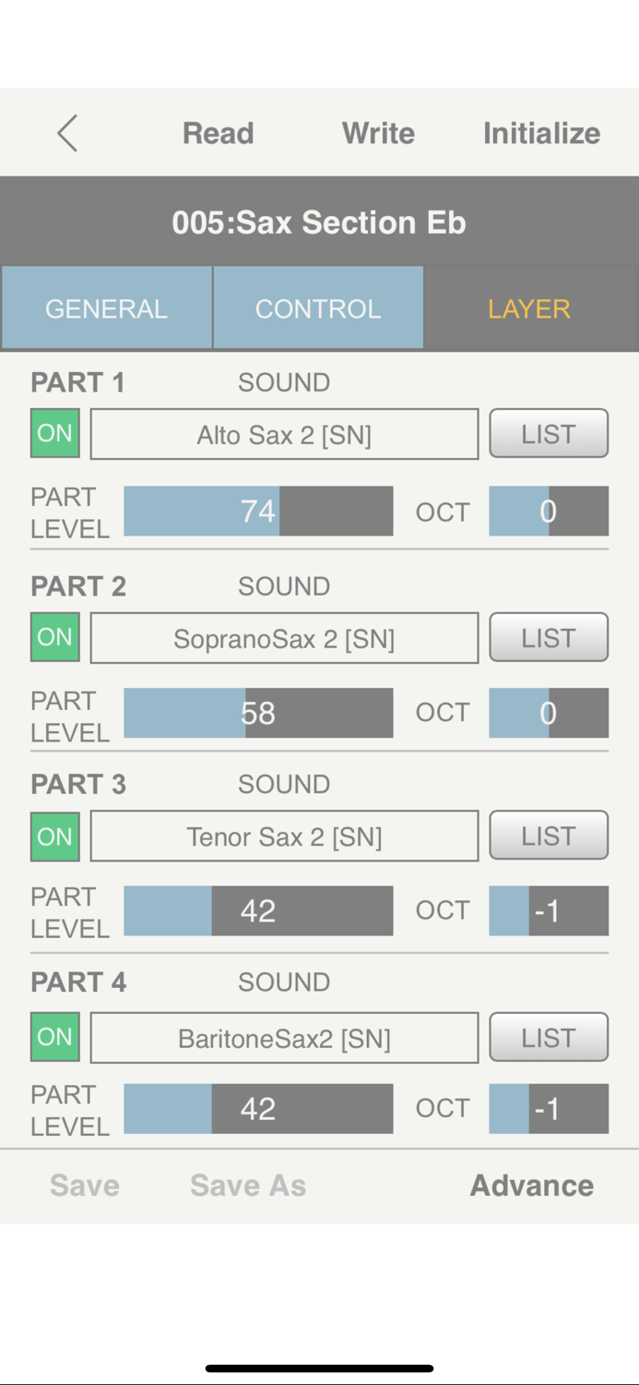Open the sound LIST for Part 2
This screenshot has width=639, height=1385.
coord(549,637)
